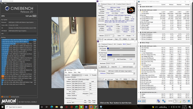Open Select CPU dropdown in Core Temp
Viewport: 193px width, 109px height.
pos(77,75)
